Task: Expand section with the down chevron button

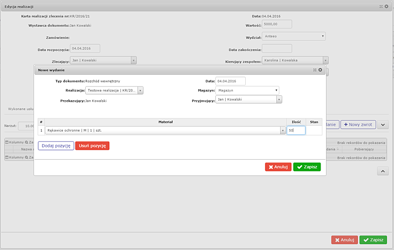Action: point(383,125)
